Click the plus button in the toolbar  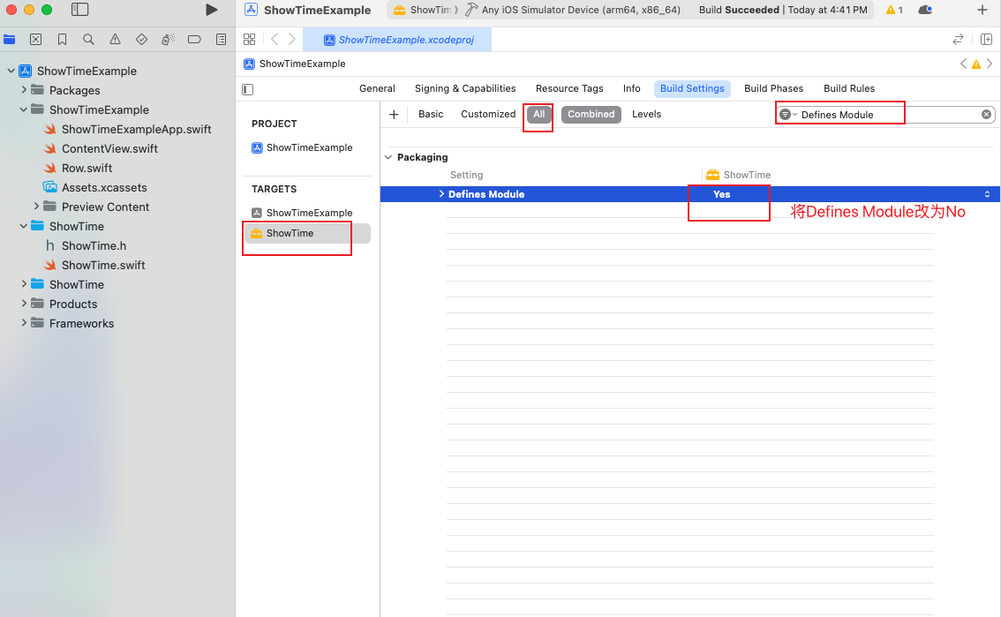point(982,10)
